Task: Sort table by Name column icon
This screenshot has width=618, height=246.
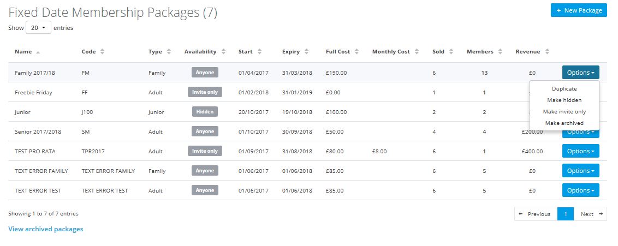Action: point(38,52)
